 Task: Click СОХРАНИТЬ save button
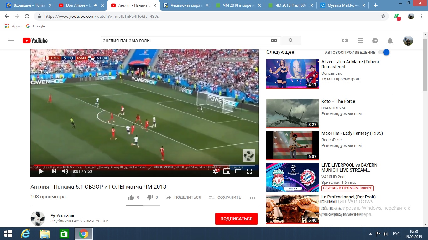225,197
